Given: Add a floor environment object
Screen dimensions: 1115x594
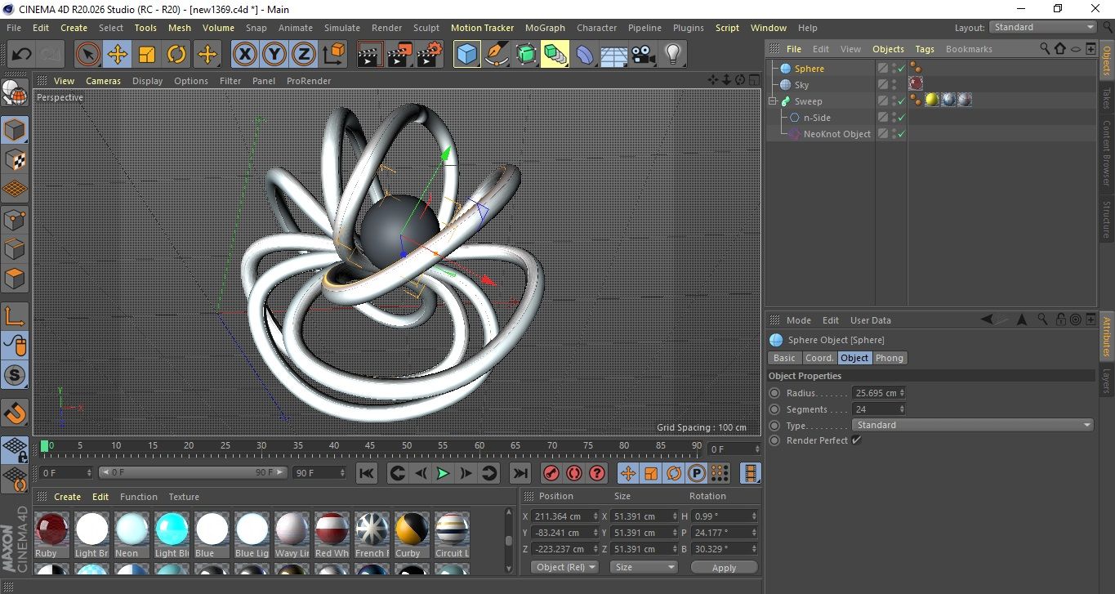Looking at the screenshot, I should pyautogui.click(x=613, y=55).
